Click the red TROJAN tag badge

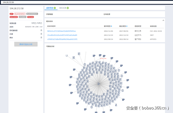[30, 17]
